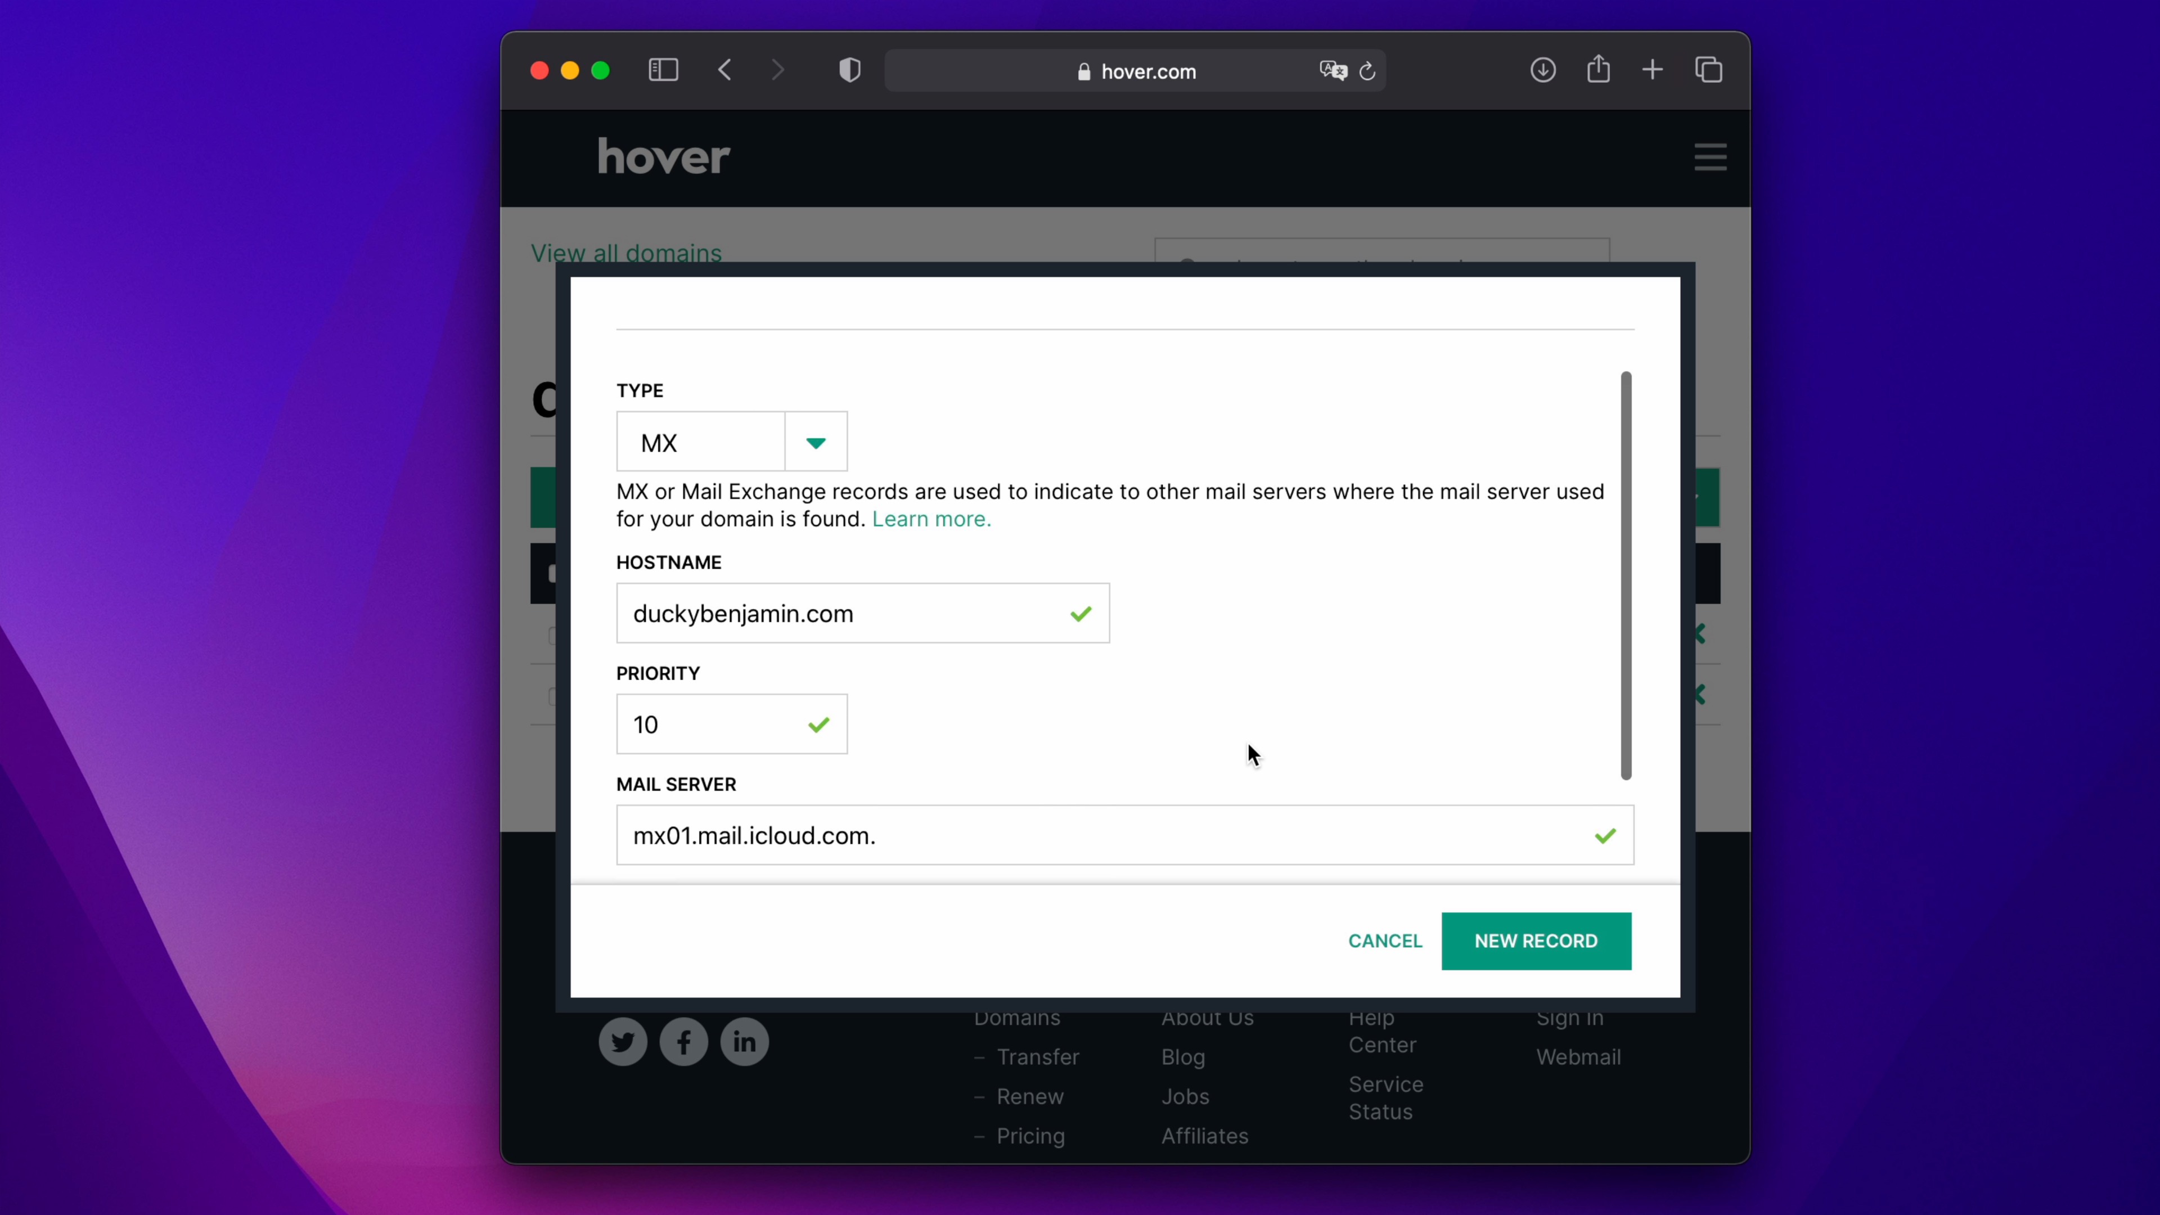Go back with the back arrow
Screen dimensions: 2160x1215
[725, 70]
